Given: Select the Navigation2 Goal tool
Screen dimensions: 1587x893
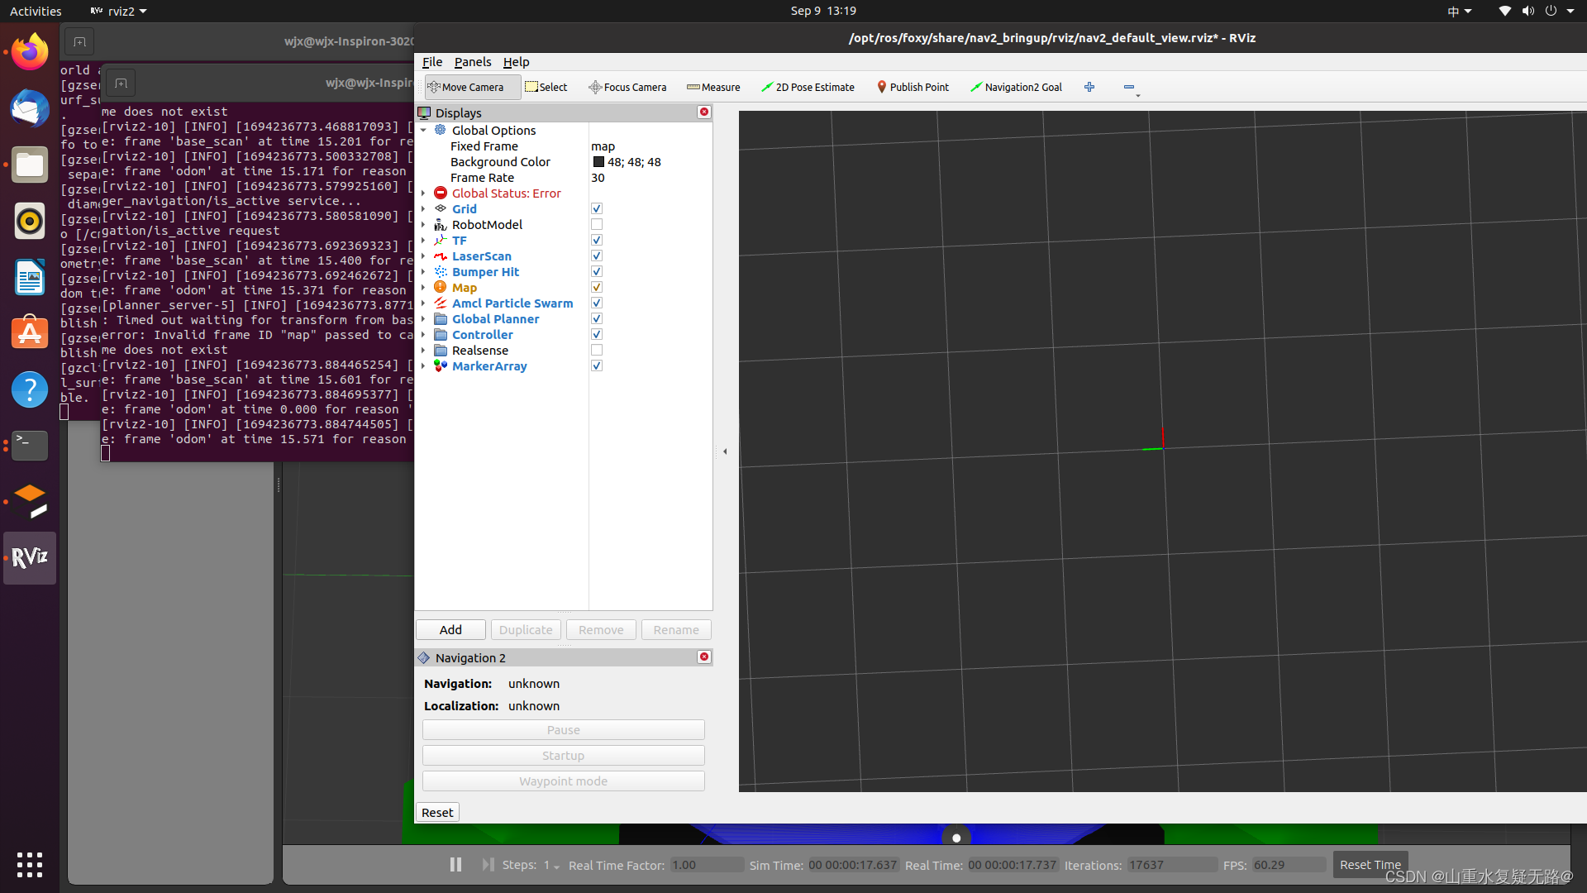Looking at the screenshot, I should 1013,86.
